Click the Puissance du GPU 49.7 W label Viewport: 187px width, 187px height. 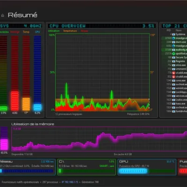(134, 166)
